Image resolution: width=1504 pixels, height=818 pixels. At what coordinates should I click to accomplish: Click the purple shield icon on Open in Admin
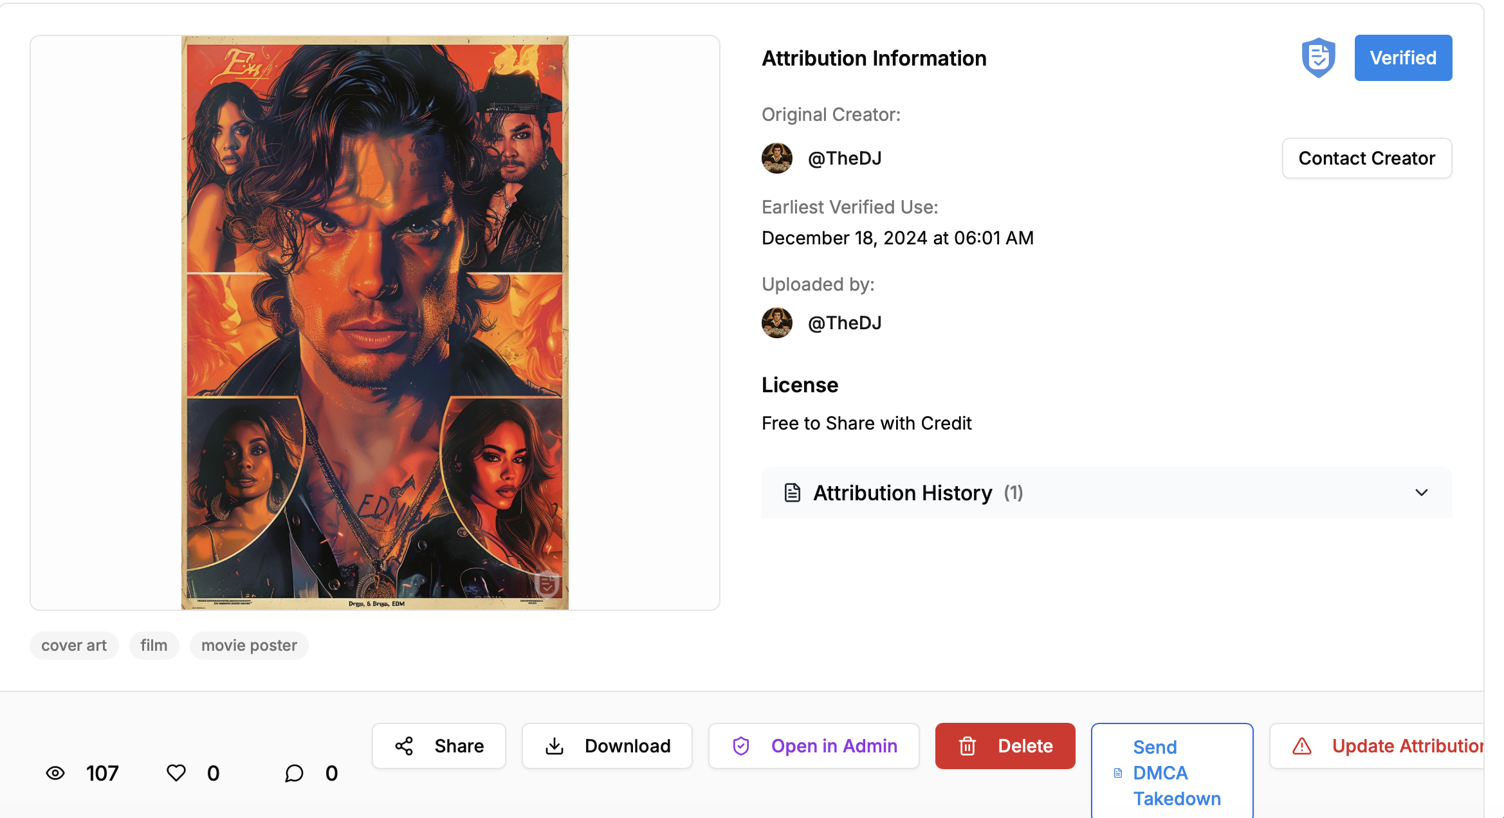point(742,746)
